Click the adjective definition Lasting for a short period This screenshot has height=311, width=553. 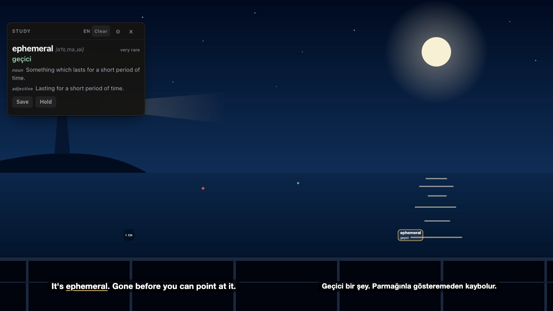[x=79, y=89]
